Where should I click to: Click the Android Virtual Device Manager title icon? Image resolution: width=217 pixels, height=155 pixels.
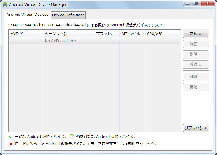point(5,5)
